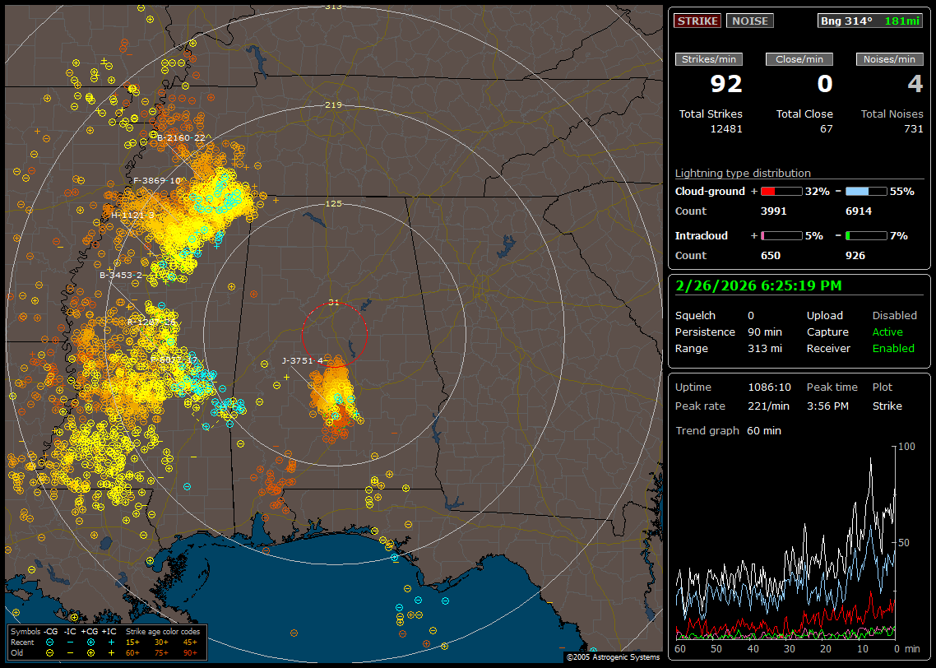936x668 pixels.
Task: Toggle the STRIKE indicator
Action: coord(697,21)
